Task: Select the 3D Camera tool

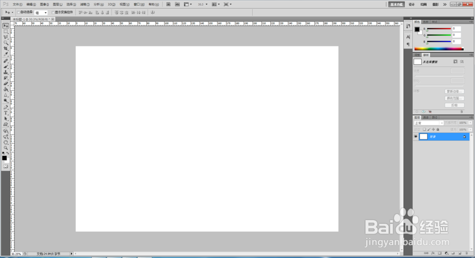Action: pyautogui.click(x=6, y=137)
